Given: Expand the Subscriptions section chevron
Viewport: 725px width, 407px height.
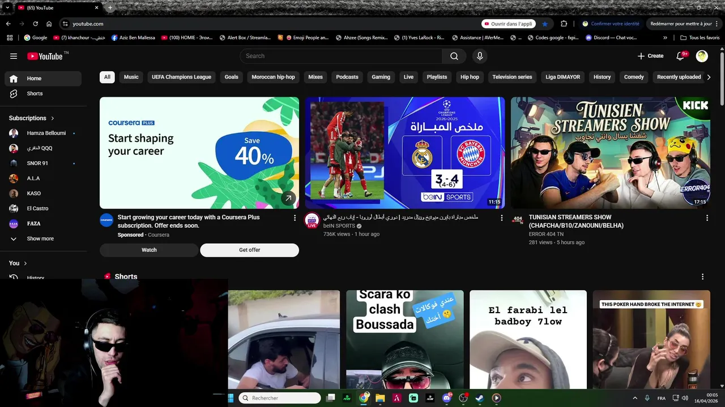Looking at the screenshot, I should point(53,118).
